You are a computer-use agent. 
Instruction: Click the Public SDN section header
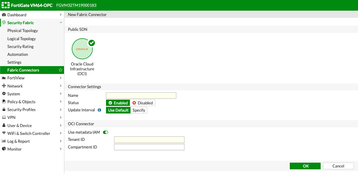point(77,29)
